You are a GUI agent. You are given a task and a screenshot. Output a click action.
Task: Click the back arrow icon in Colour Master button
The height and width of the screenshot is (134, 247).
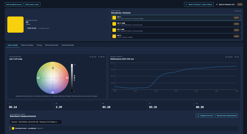[186, 4]
